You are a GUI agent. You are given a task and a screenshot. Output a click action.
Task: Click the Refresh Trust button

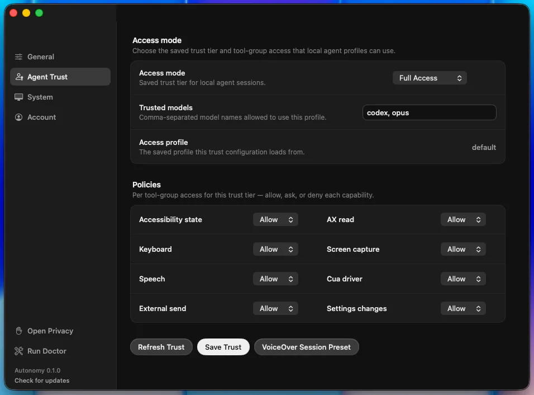point(161,347)
